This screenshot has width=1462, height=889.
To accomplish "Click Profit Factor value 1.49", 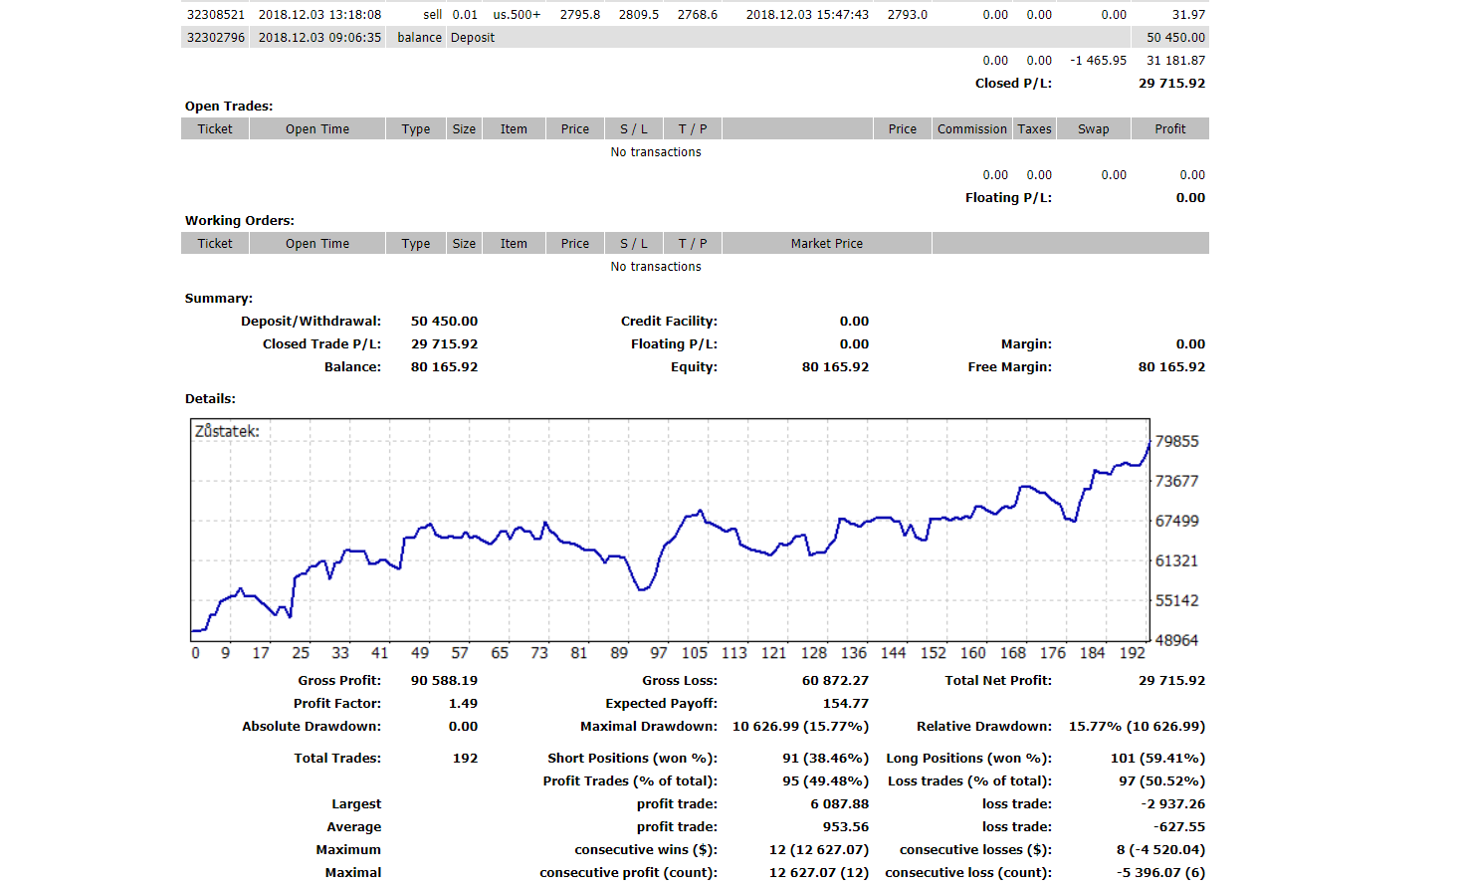I will (463, 704).
